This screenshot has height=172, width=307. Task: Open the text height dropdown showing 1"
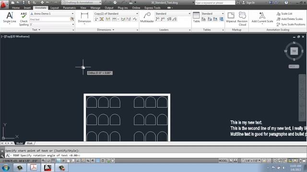coord(52,24)
